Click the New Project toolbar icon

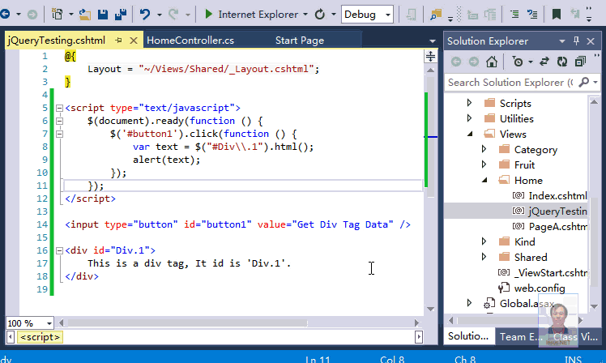(58, 15)
